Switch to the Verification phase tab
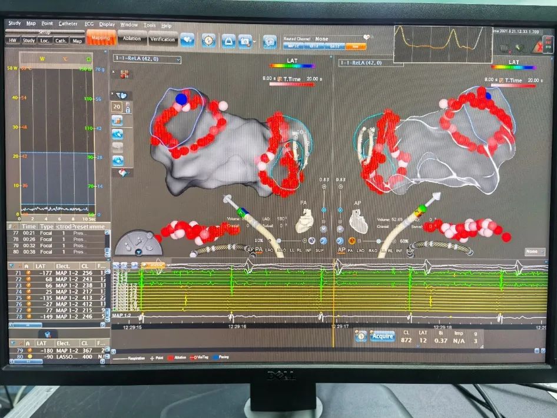557x418 pixels. (x=163, y=39)
